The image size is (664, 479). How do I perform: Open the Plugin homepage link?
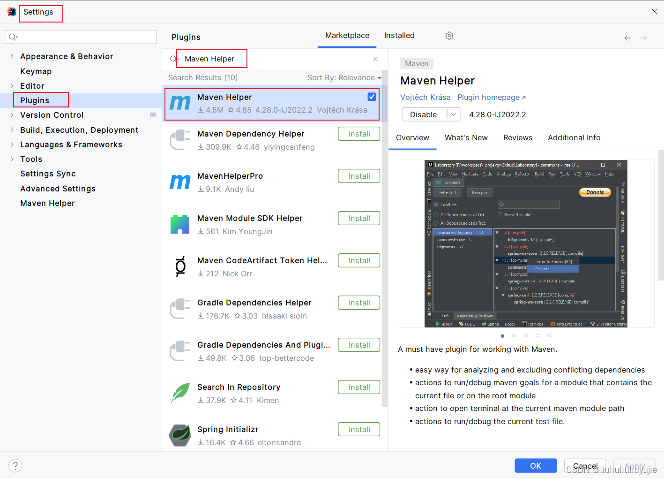click(492, 97)
